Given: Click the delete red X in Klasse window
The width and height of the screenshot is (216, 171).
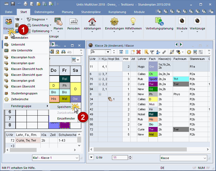Looking at the screenshot, I should point(139,52).
